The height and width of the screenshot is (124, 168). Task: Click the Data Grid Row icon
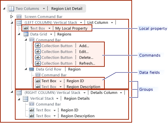click(x=31, y=69)
